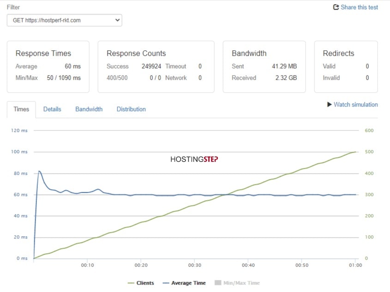390x292 pixels.
Task: Click the Share this test link
Action: coord(359,7)
